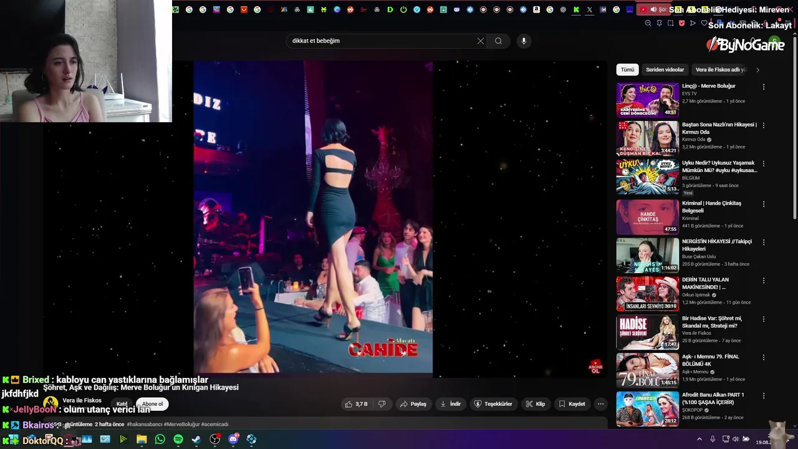The width and height of the screenshot is (798, 449).
Task: Create a clip with Klip button
Action: [x=535, y=404]
